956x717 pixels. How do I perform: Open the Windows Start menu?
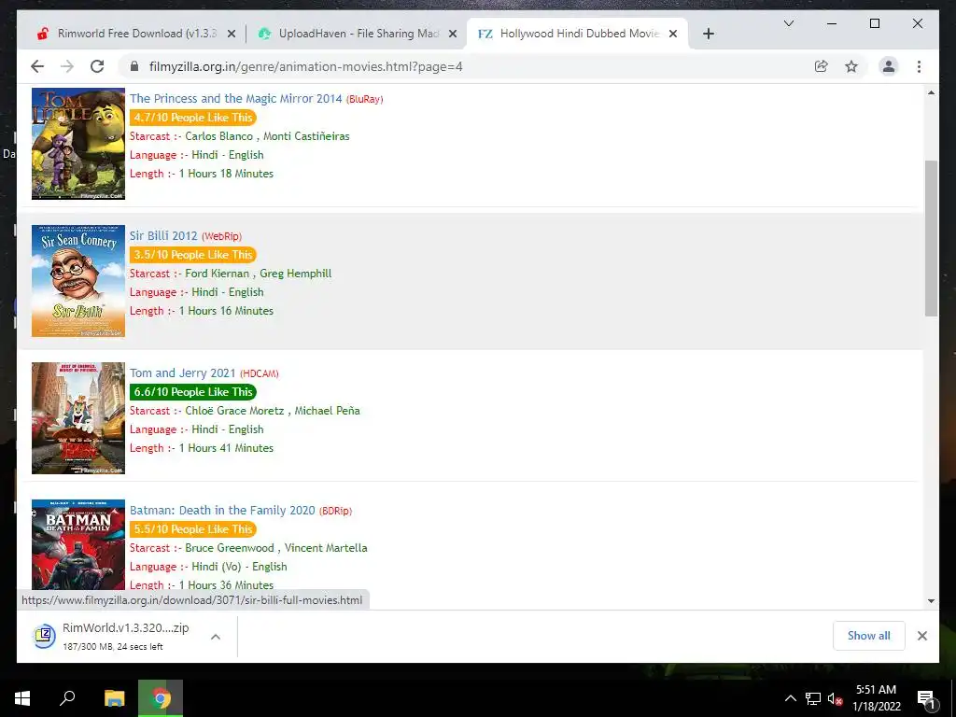click(22, 698)
